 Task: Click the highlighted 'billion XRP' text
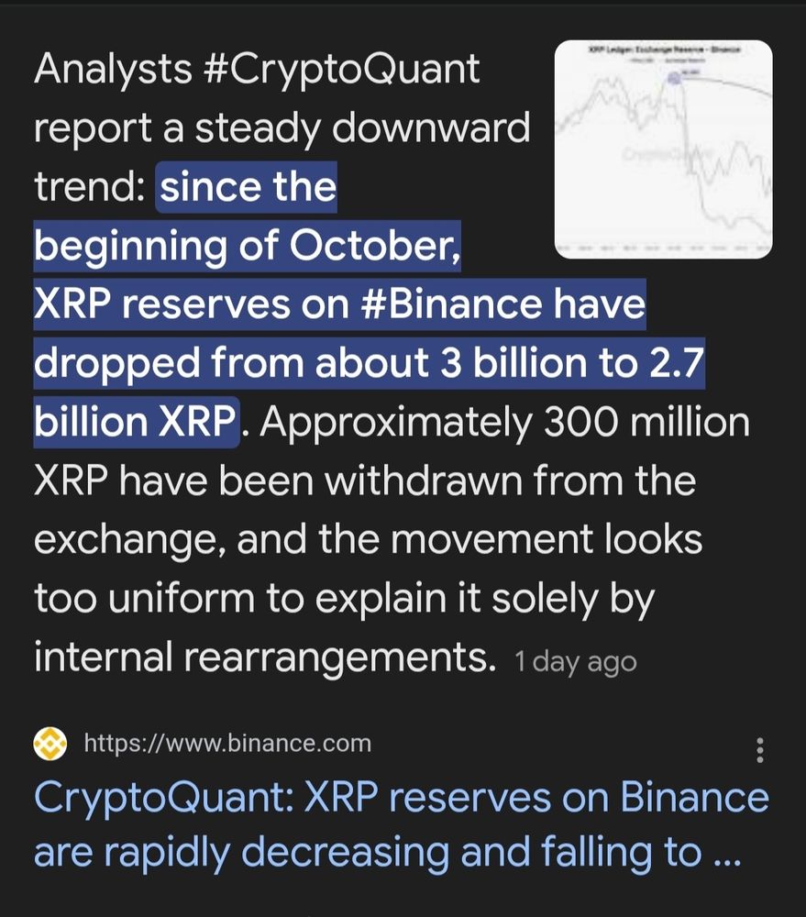click(135, 422)
